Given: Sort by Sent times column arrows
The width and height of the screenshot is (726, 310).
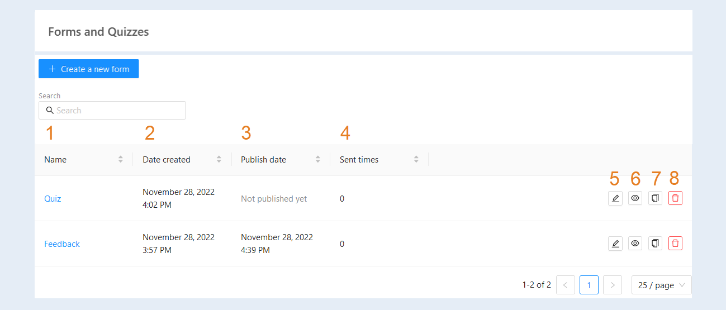Looking at the screenshot, I should (x=416, y=159).
